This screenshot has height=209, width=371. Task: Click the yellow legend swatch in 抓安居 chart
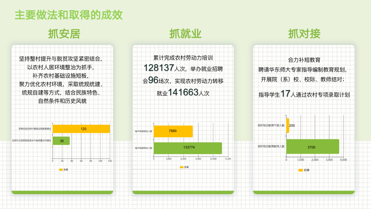click(x=61, y=169)
